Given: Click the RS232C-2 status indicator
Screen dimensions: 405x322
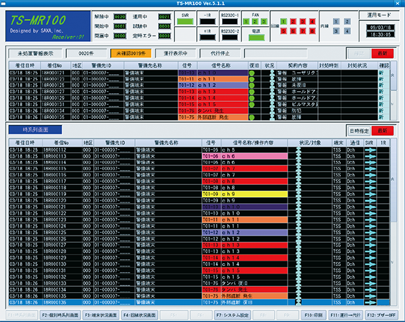Looking at the screenshot, I should 230,37.
